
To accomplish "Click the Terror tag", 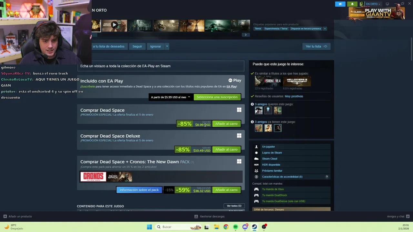I will coord(258,29).
